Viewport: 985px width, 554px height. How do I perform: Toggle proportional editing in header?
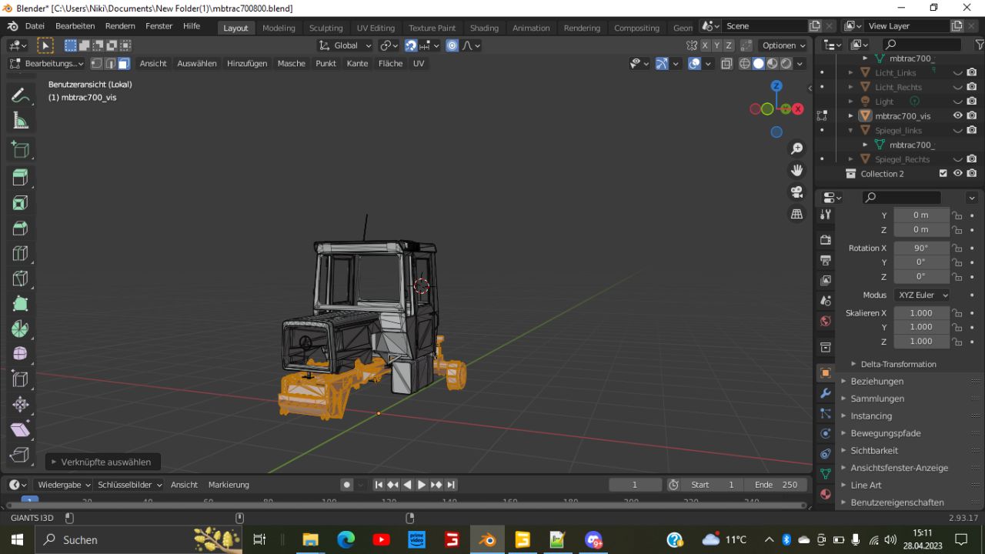click(452, 45)
